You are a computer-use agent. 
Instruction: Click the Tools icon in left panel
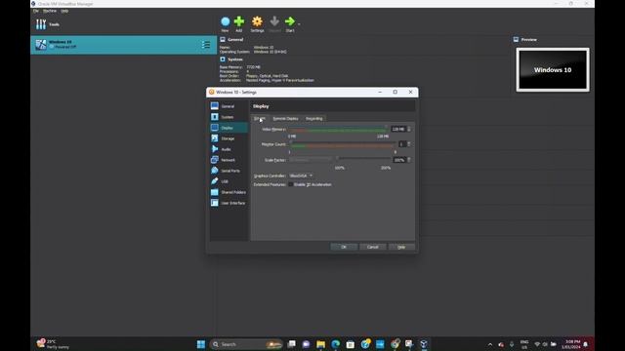41,24
